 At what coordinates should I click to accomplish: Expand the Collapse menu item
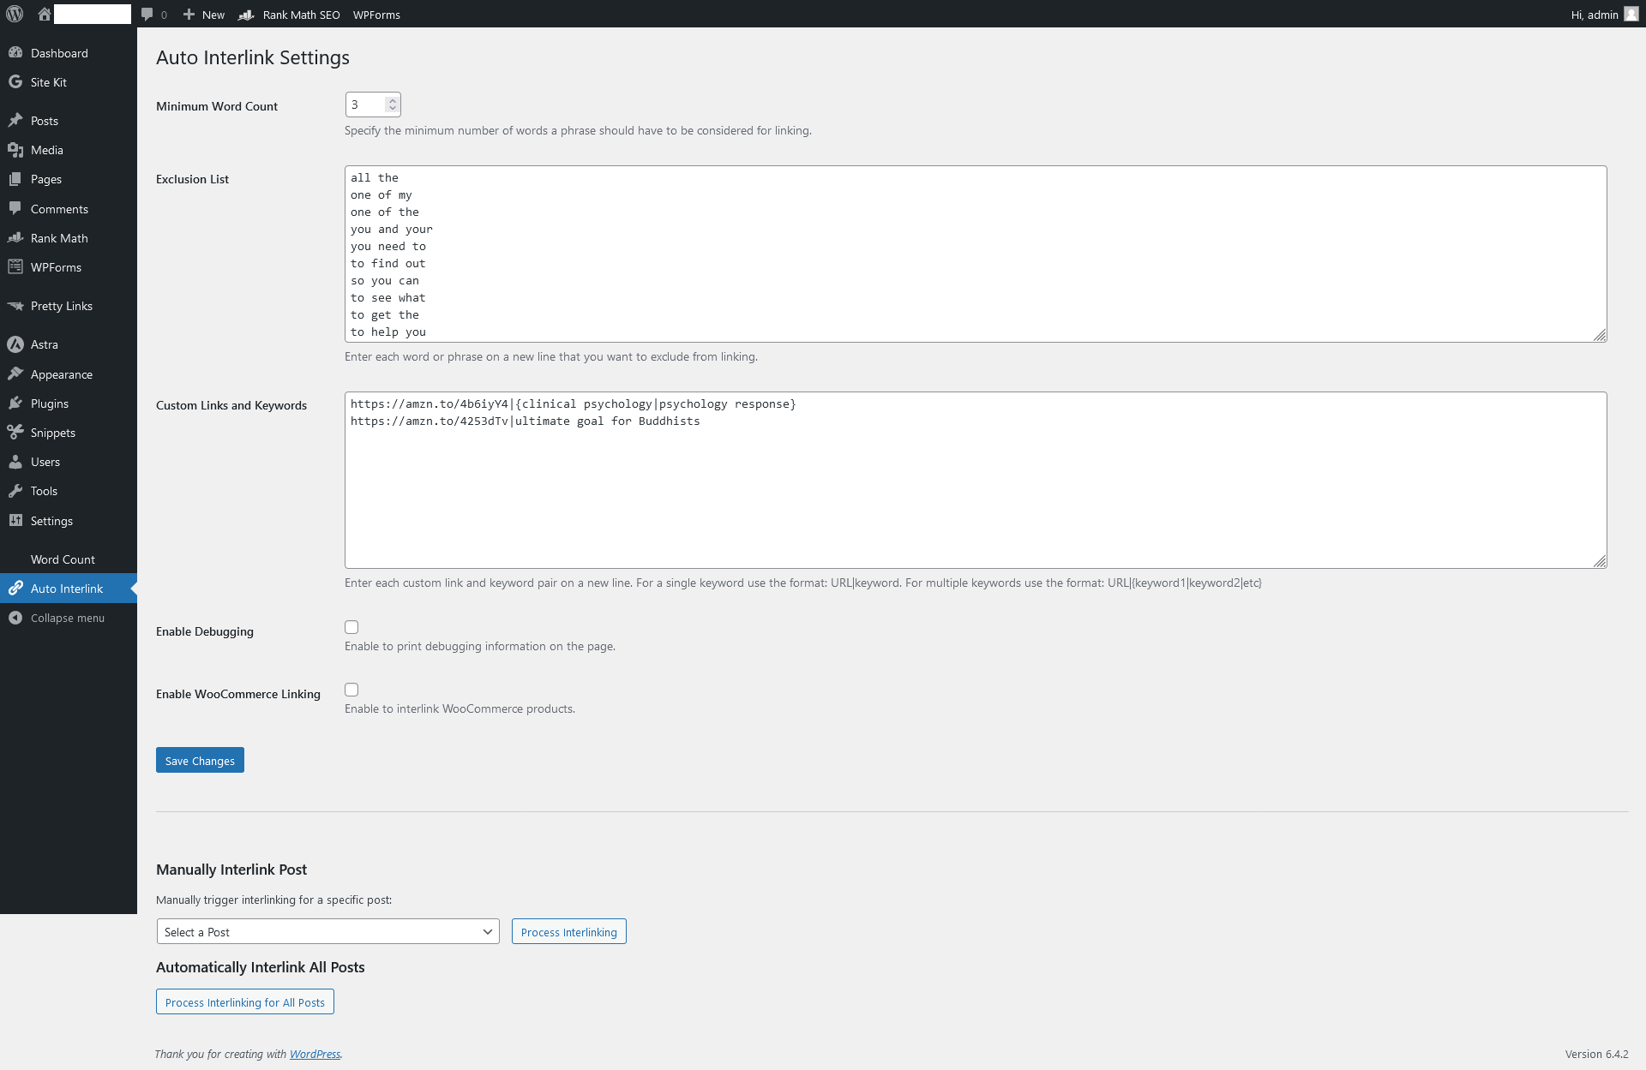(x=66, y=617)
